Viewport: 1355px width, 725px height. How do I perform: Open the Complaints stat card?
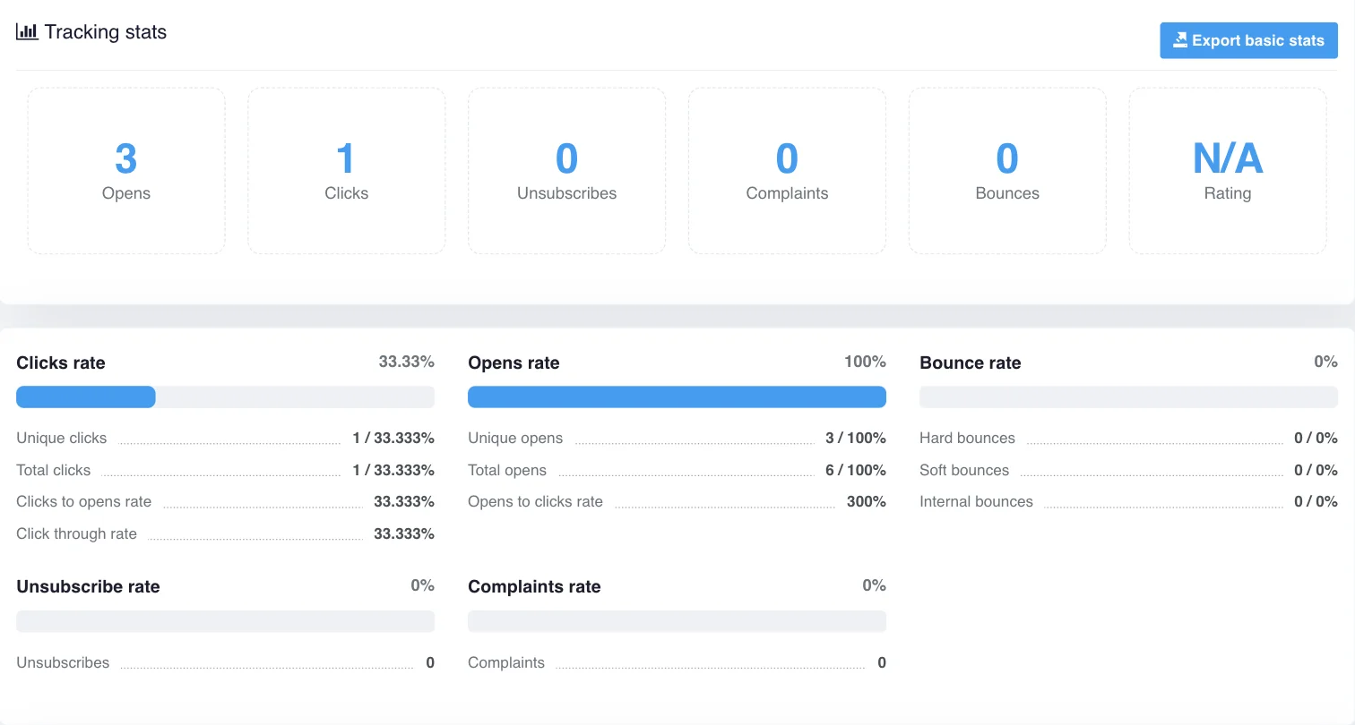[787, 170]
